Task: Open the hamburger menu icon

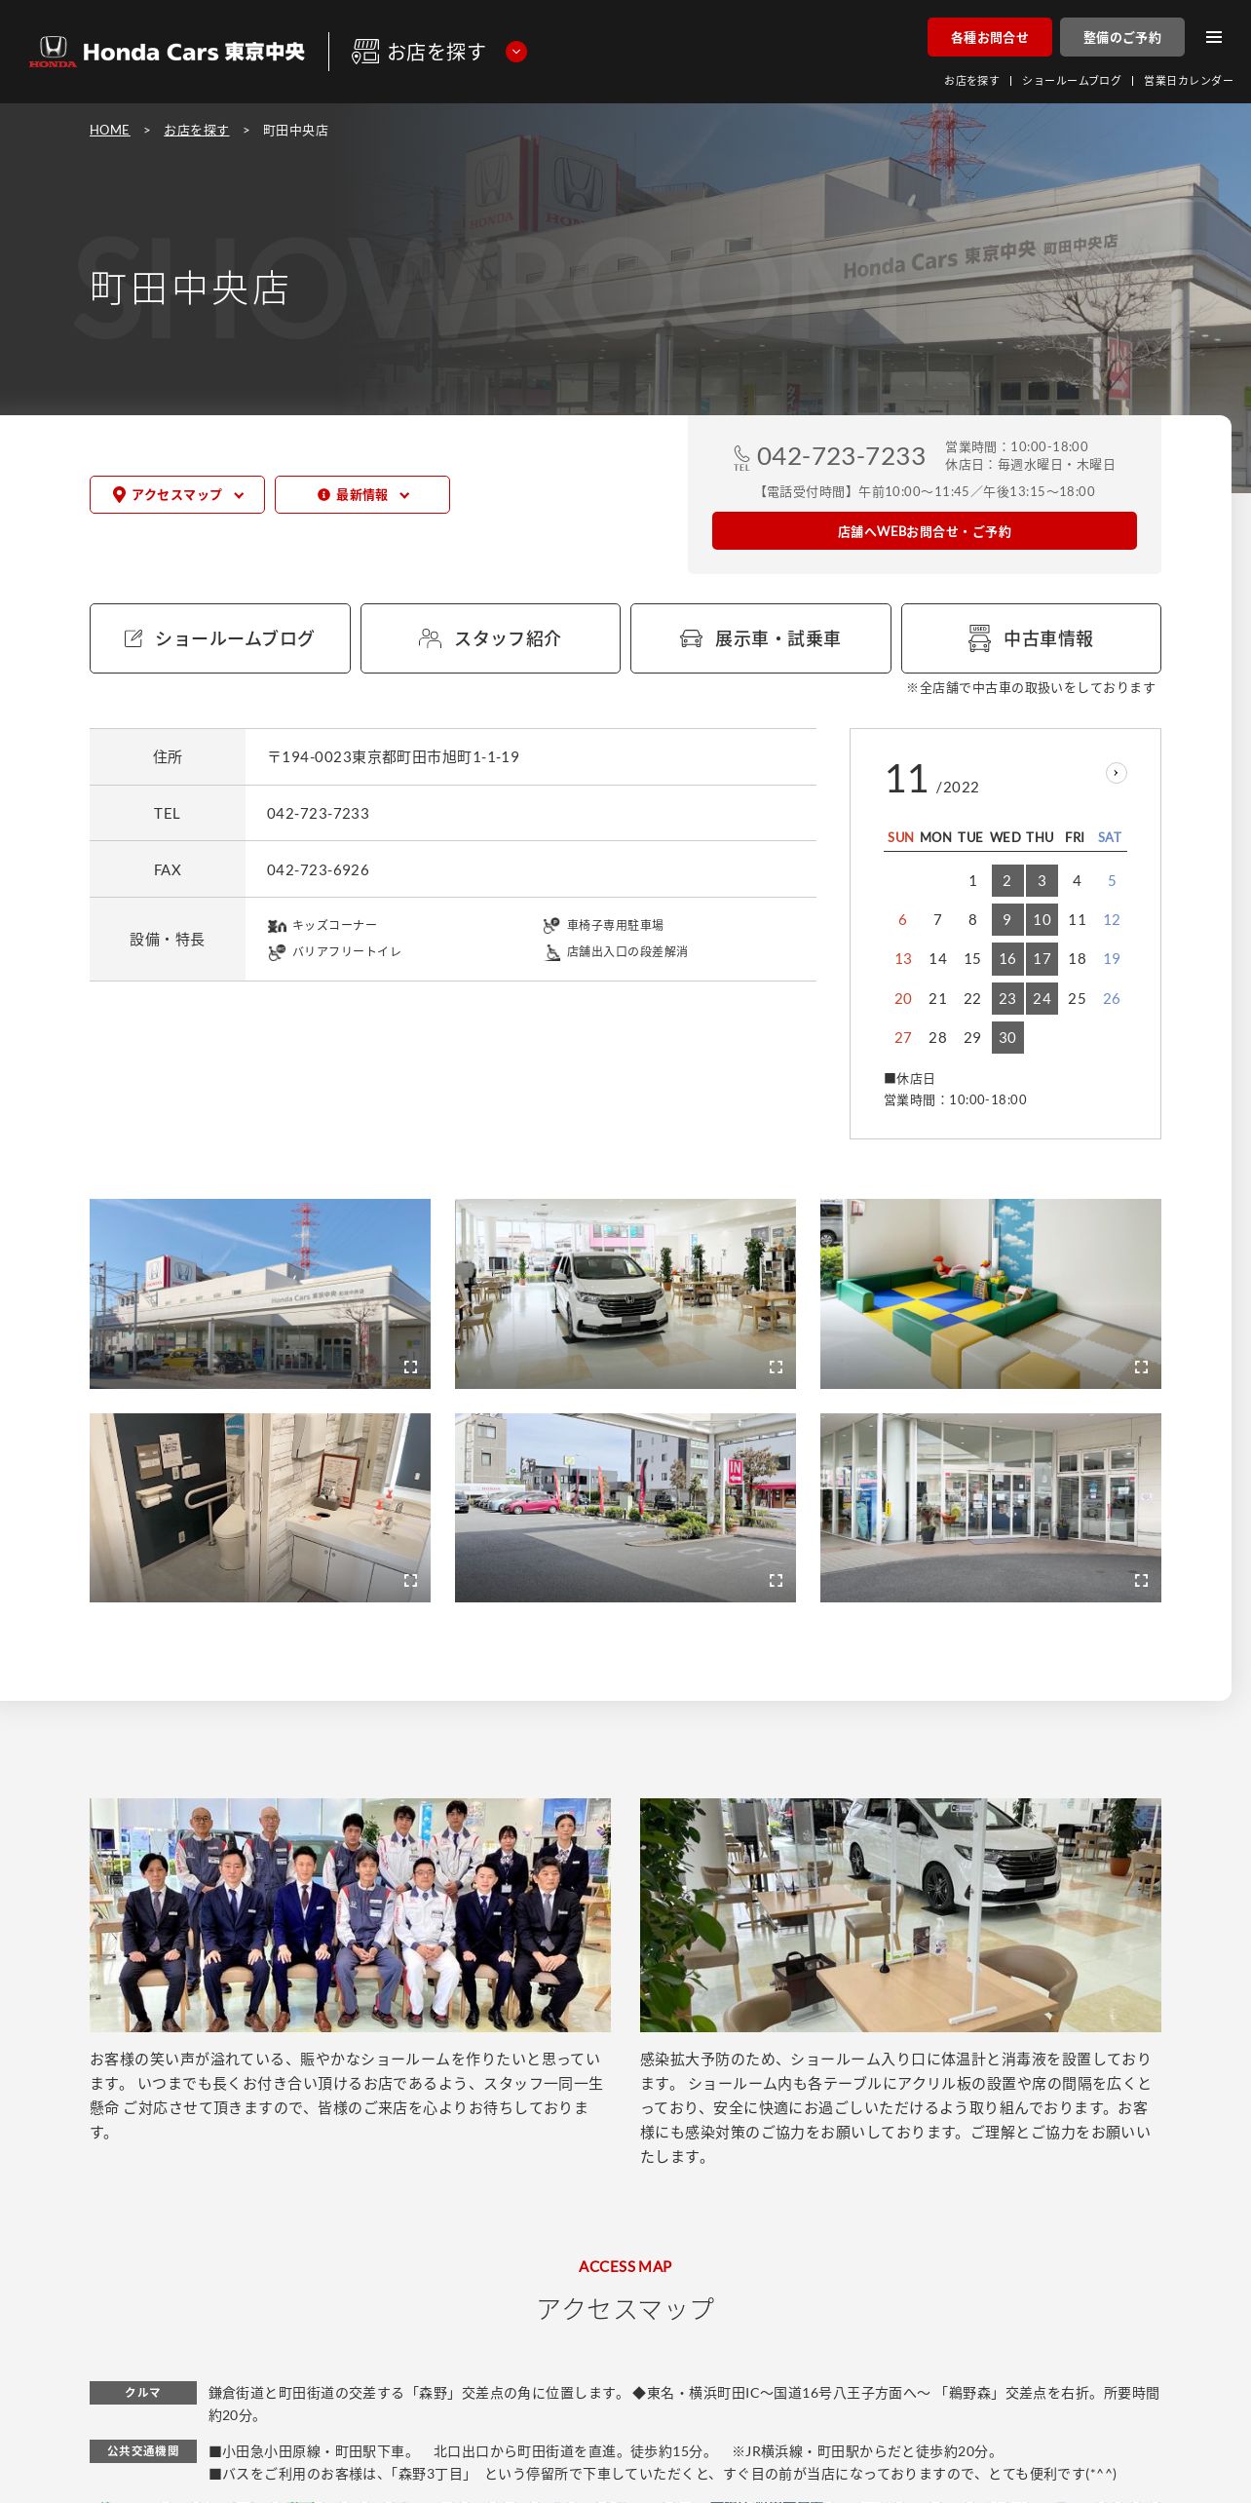Action: pyautogui.click(x=1214, y=37)
